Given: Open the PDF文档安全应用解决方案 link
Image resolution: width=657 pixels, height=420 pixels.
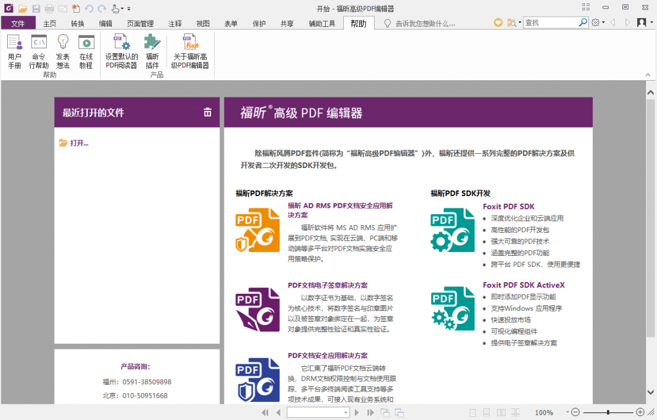Looking at the screenshot, I should [x=328, y=355].
